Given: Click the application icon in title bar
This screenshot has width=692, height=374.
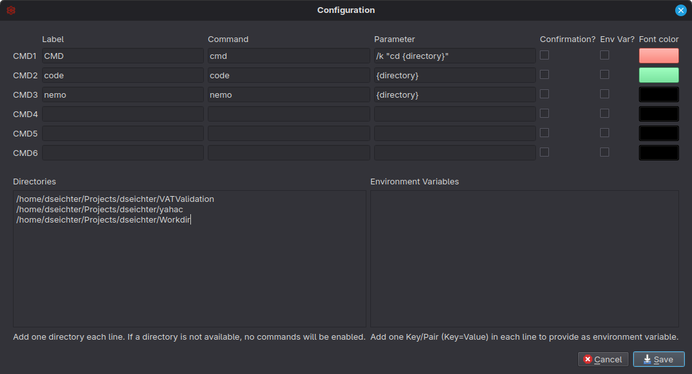Looking at the screenshot, I should coord(11,10).
